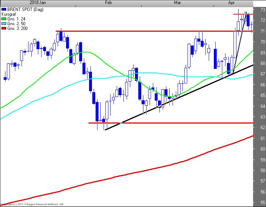Screen dimensions: 266x207
Task: Click price level 67 on axis
Action: (263, 74)
